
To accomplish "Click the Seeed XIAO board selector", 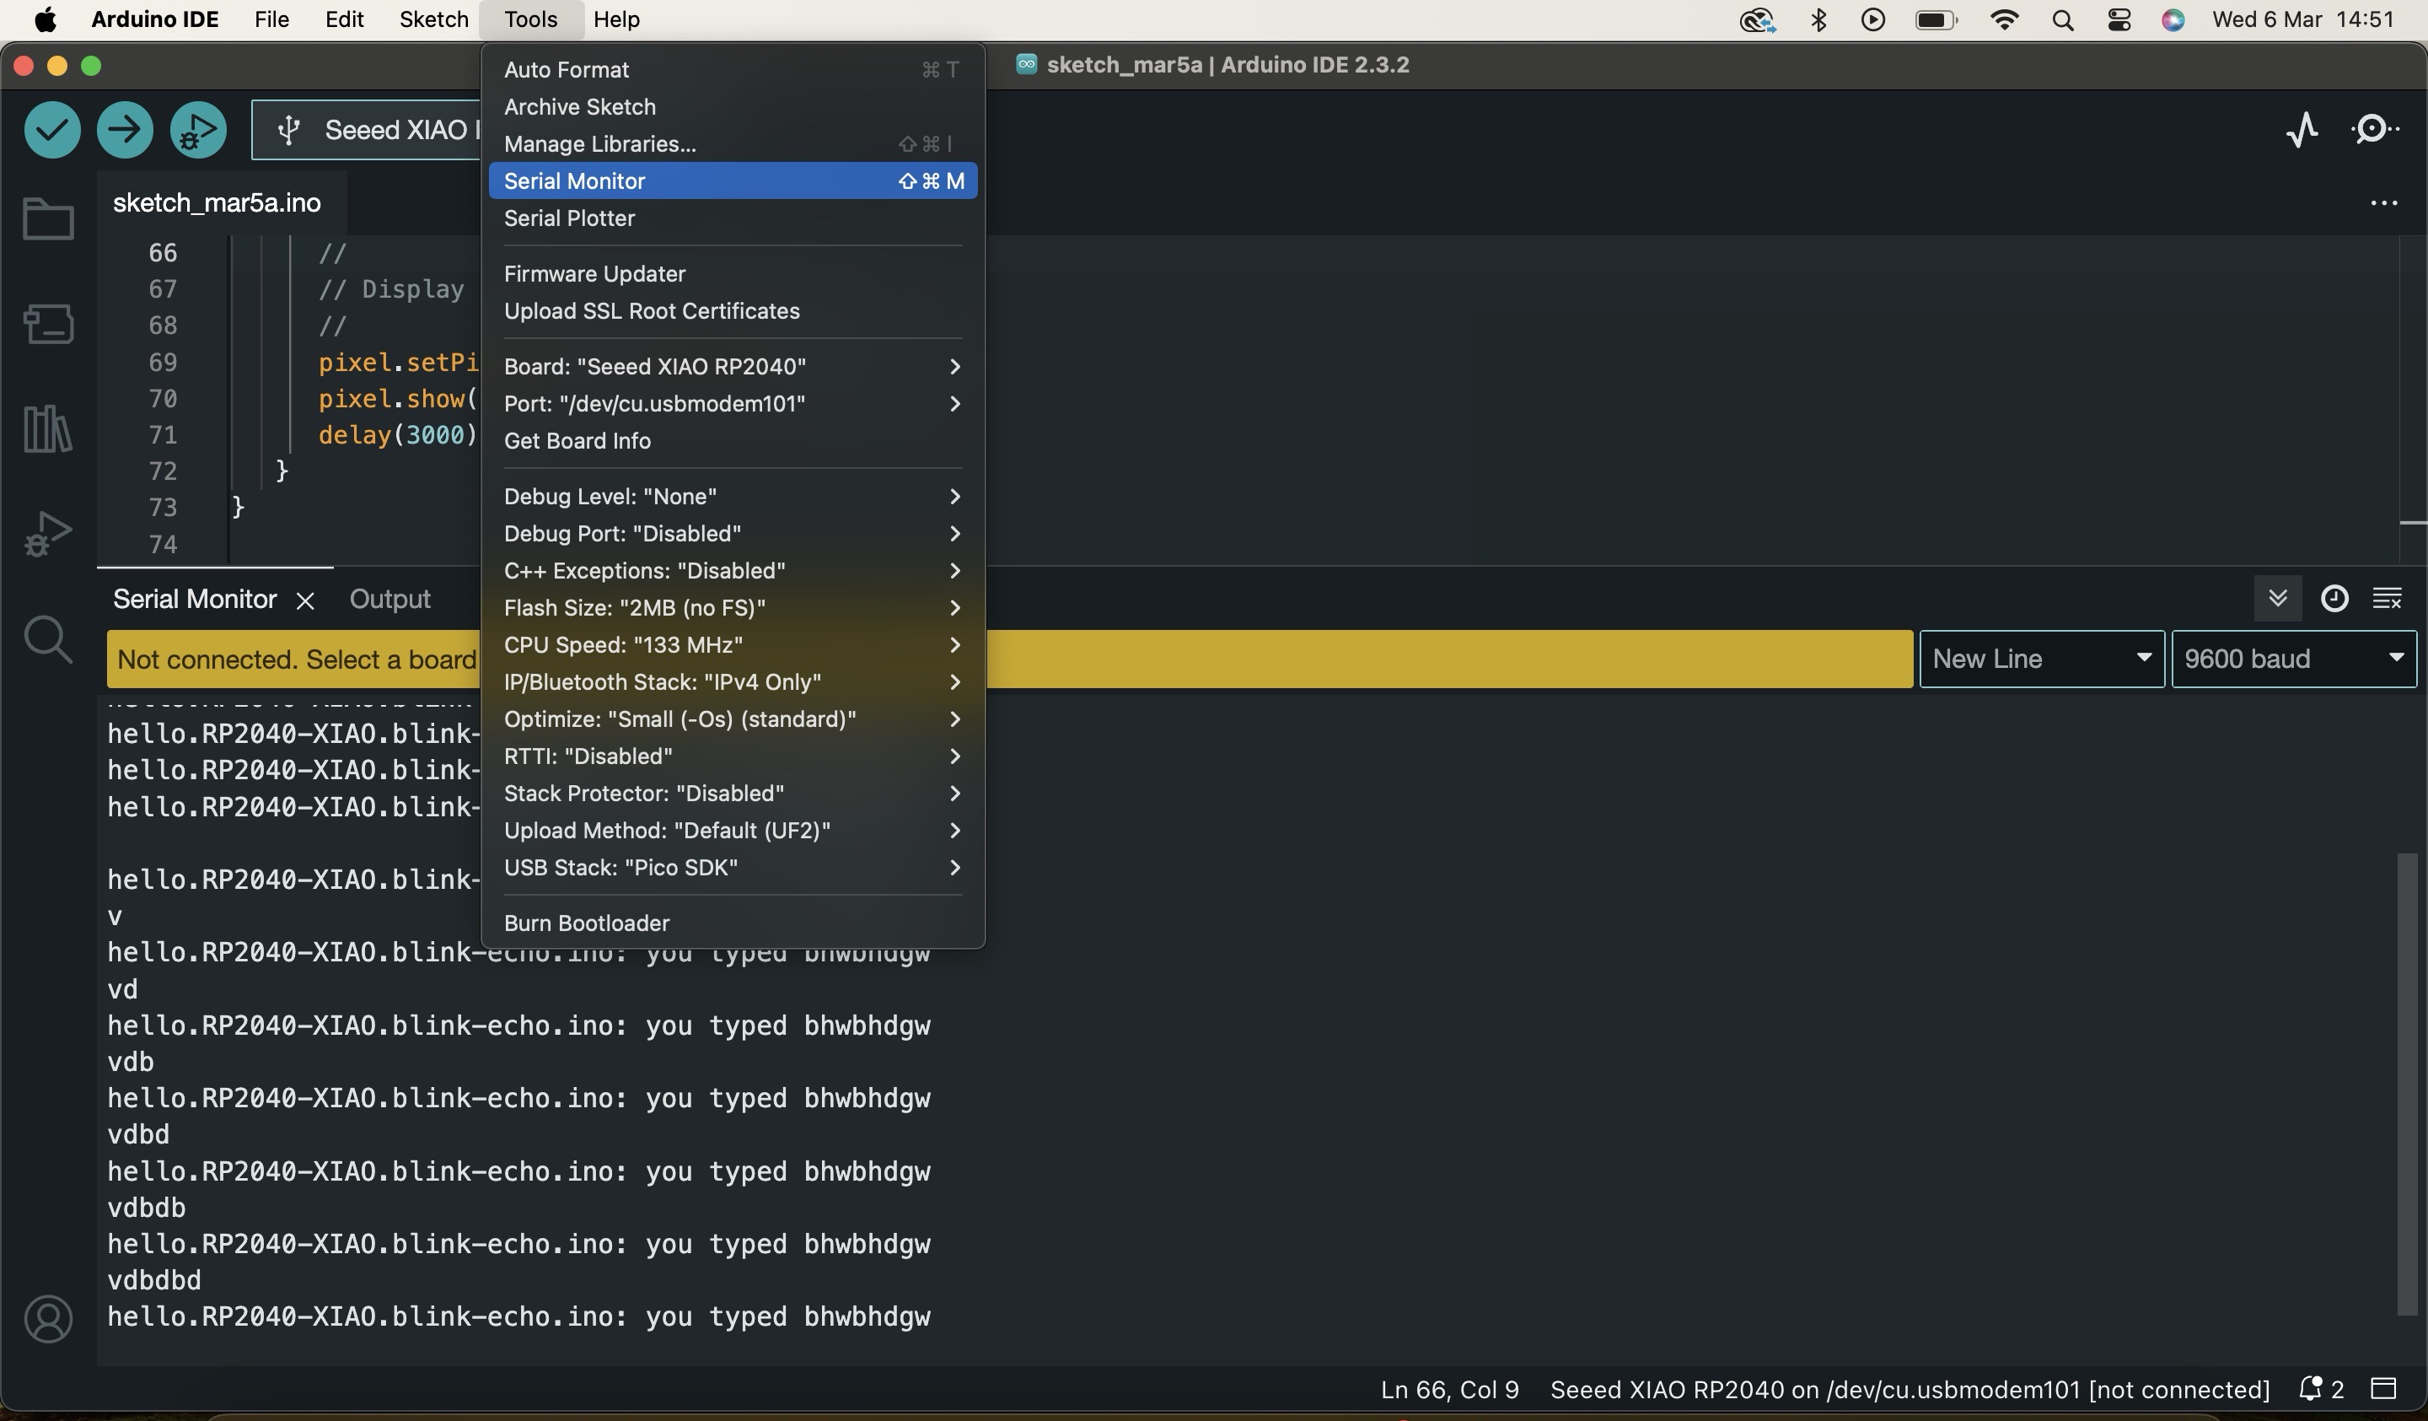I will click(x=366, y=129).
